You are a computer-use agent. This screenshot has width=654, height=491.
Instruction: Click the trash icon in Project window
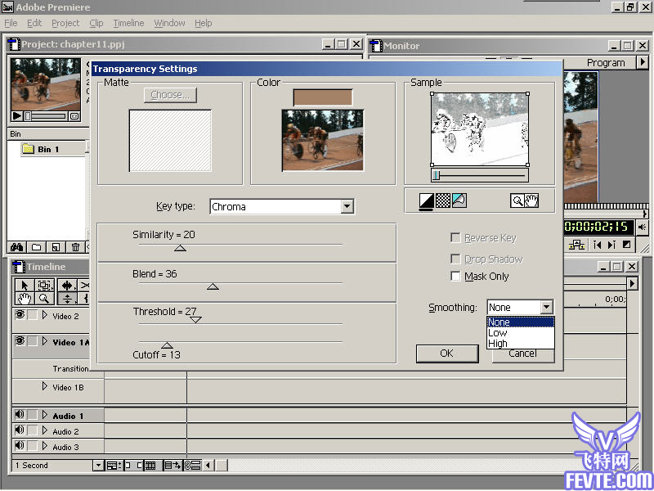[75, 247]
